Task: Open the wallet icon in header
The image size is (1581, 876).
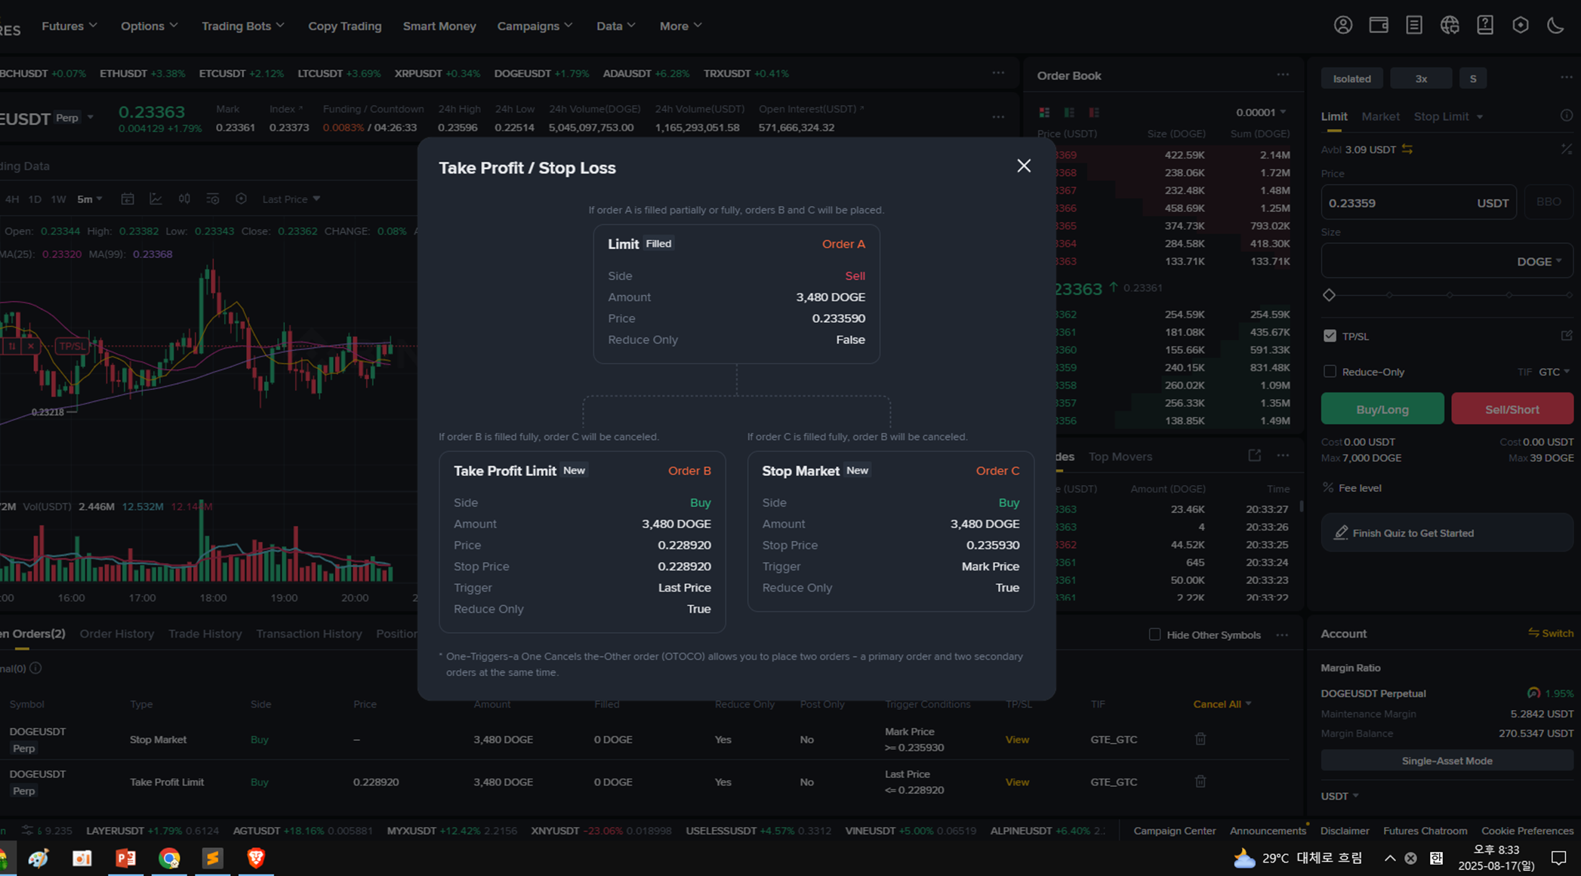Action: pyautogui.click(x=1378, y=26)
